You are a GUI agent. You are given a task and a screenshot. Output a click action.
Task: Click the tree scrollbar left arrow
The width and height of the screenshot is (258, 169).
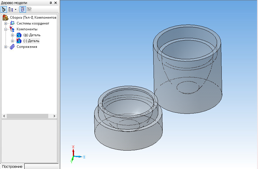(4, 116)
